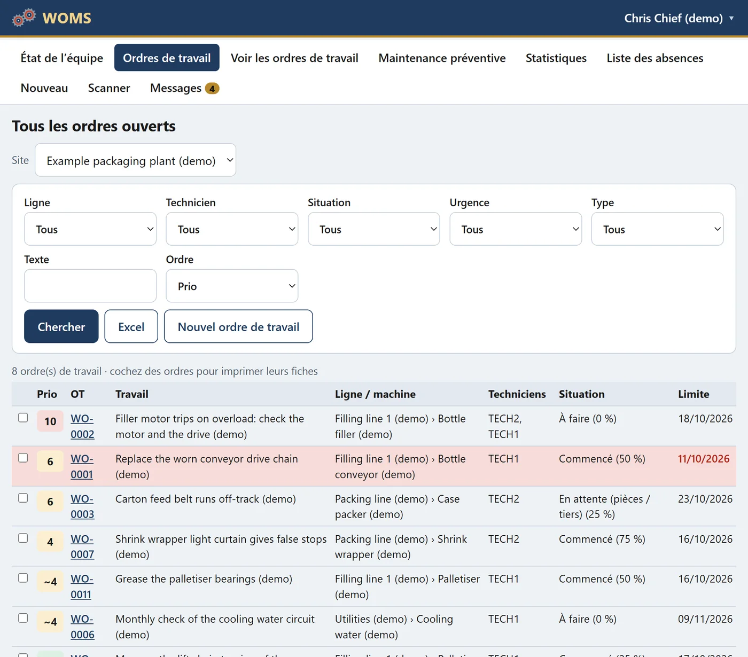Click the overdue date 11/10/2026
Image resolution: width=748 pixels, height=657 pixels.
(704, 459)
